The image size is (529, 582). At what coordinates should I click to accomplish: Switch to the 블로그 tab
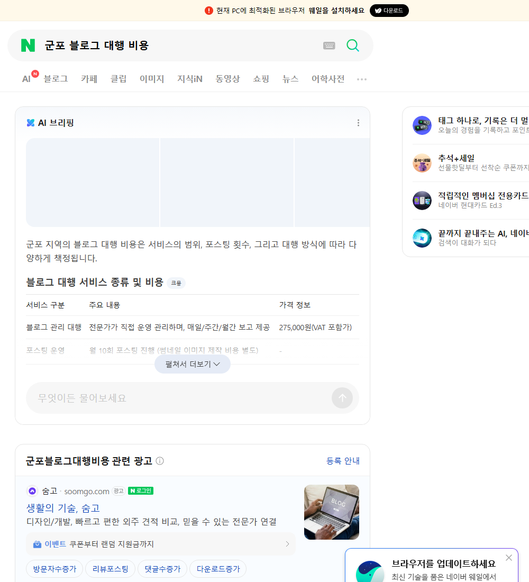(x=56, y=79)
